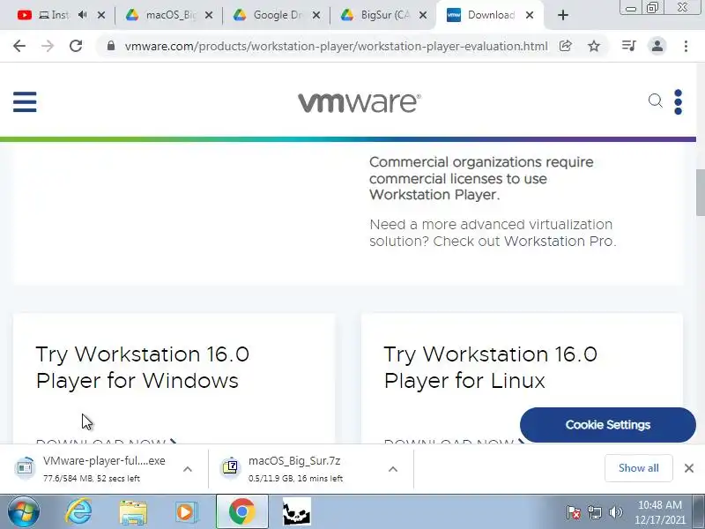Expand options for VMware-player download
Screen dimensions: 705x529
pos(188,469)
